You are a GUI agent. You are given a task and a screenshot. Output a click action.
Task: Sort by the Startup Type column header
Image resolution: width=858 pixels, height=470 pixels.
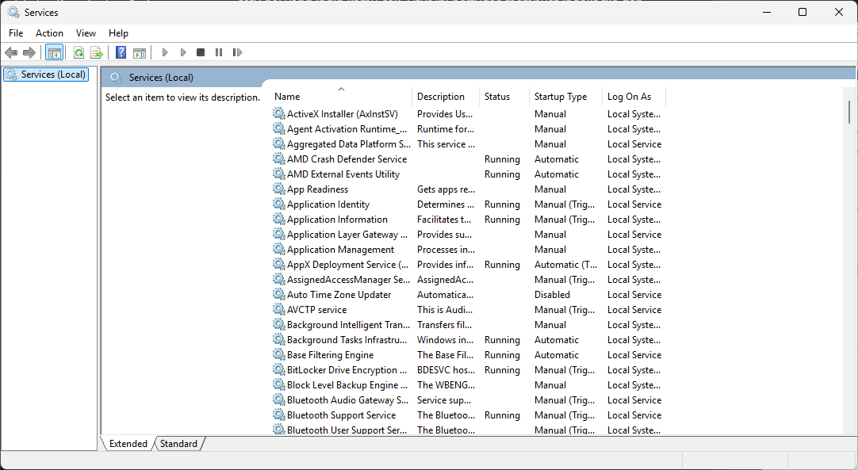point(565,96)
